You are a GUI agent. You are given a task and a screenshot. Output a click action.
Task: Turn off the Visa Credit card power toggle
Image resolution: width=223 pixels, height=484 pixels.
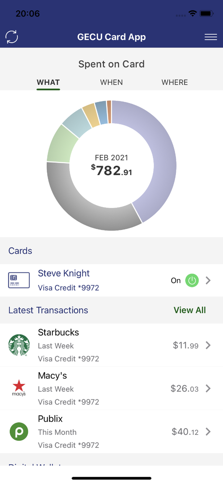coord(192,280)
